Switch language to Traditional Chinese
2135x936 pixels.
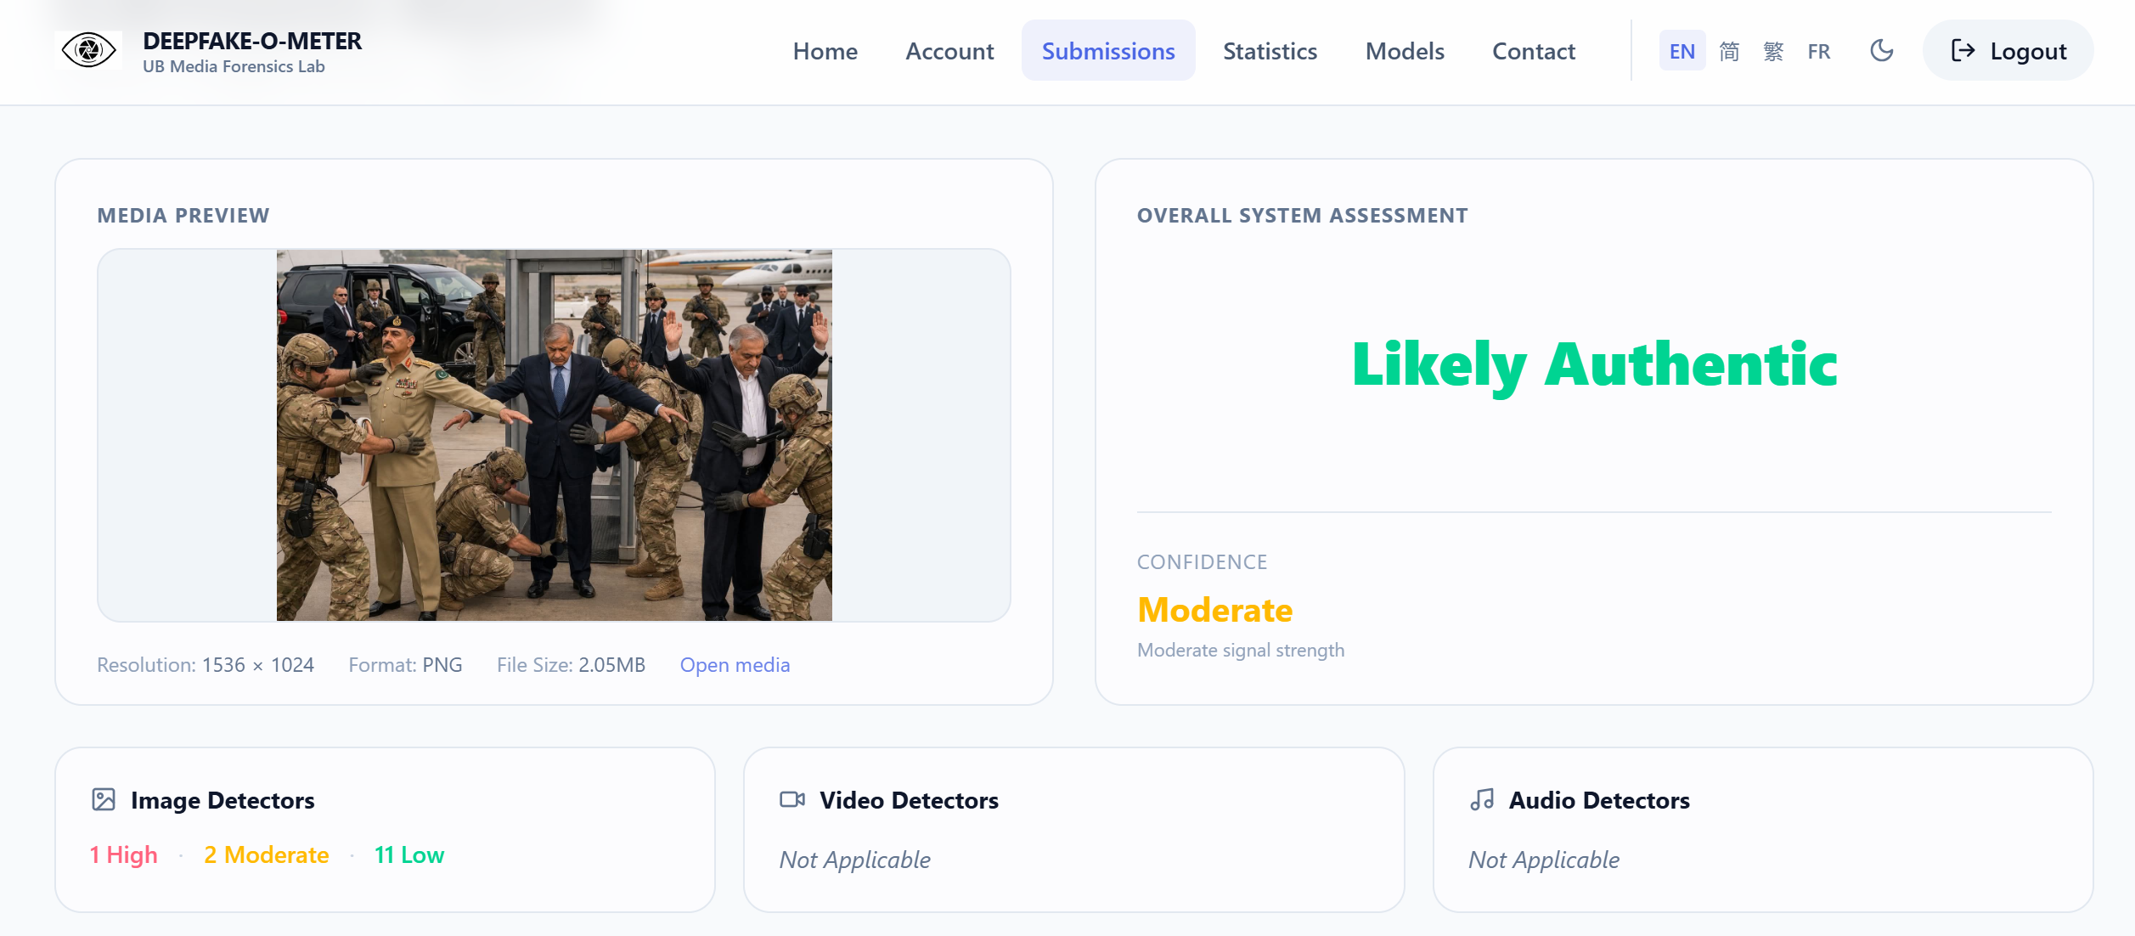(1772, 52)
